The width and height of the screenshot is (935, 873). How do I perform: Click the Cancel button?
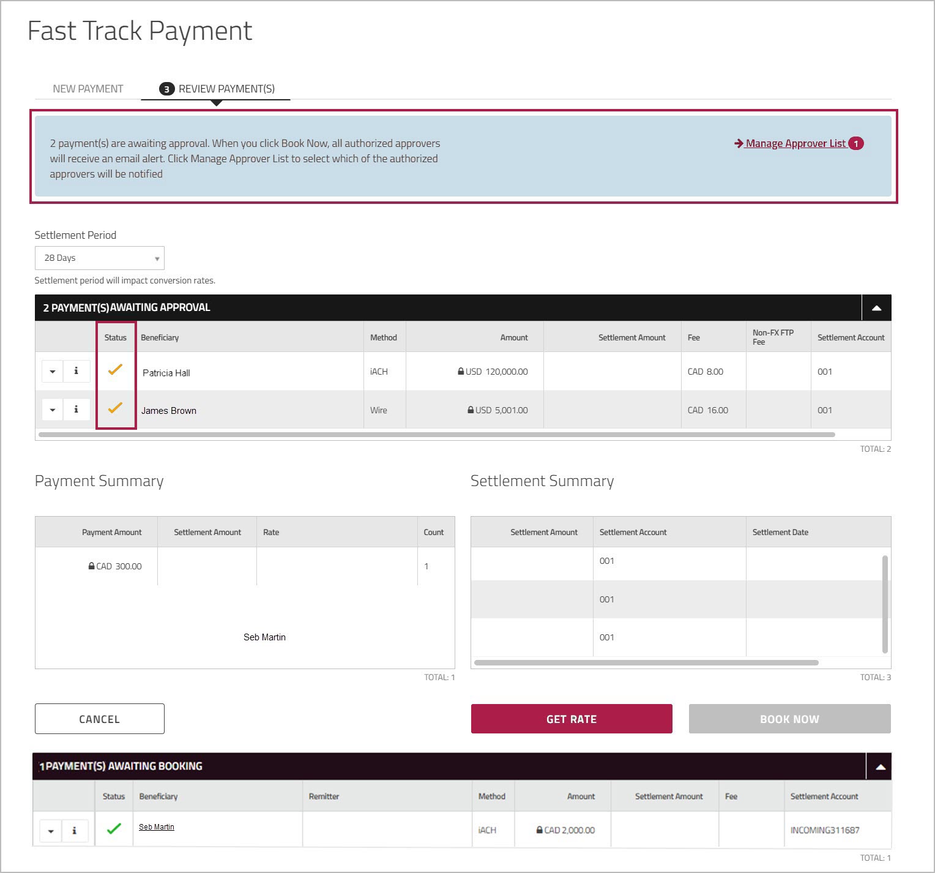100,719
